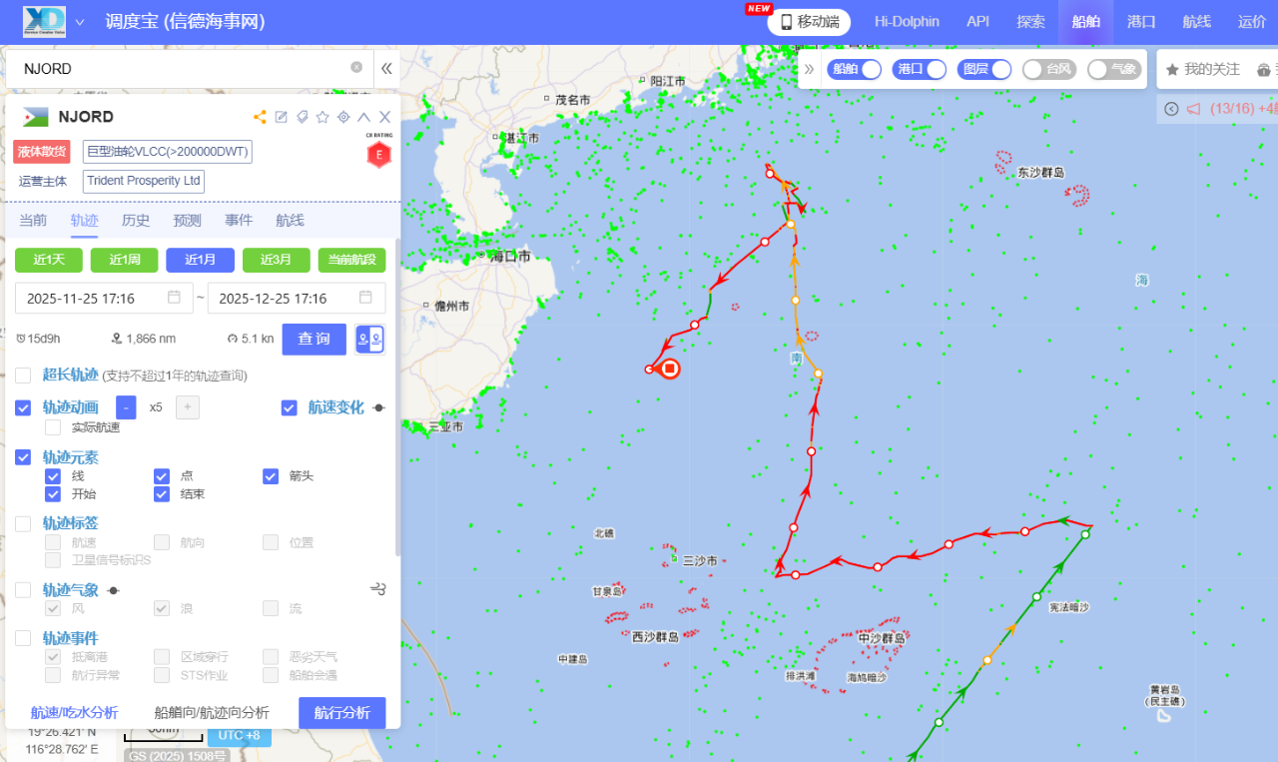Open the 港口 top navigation menu
The width and height of the screenshot is (1278, 762).
click(1140, 22)
